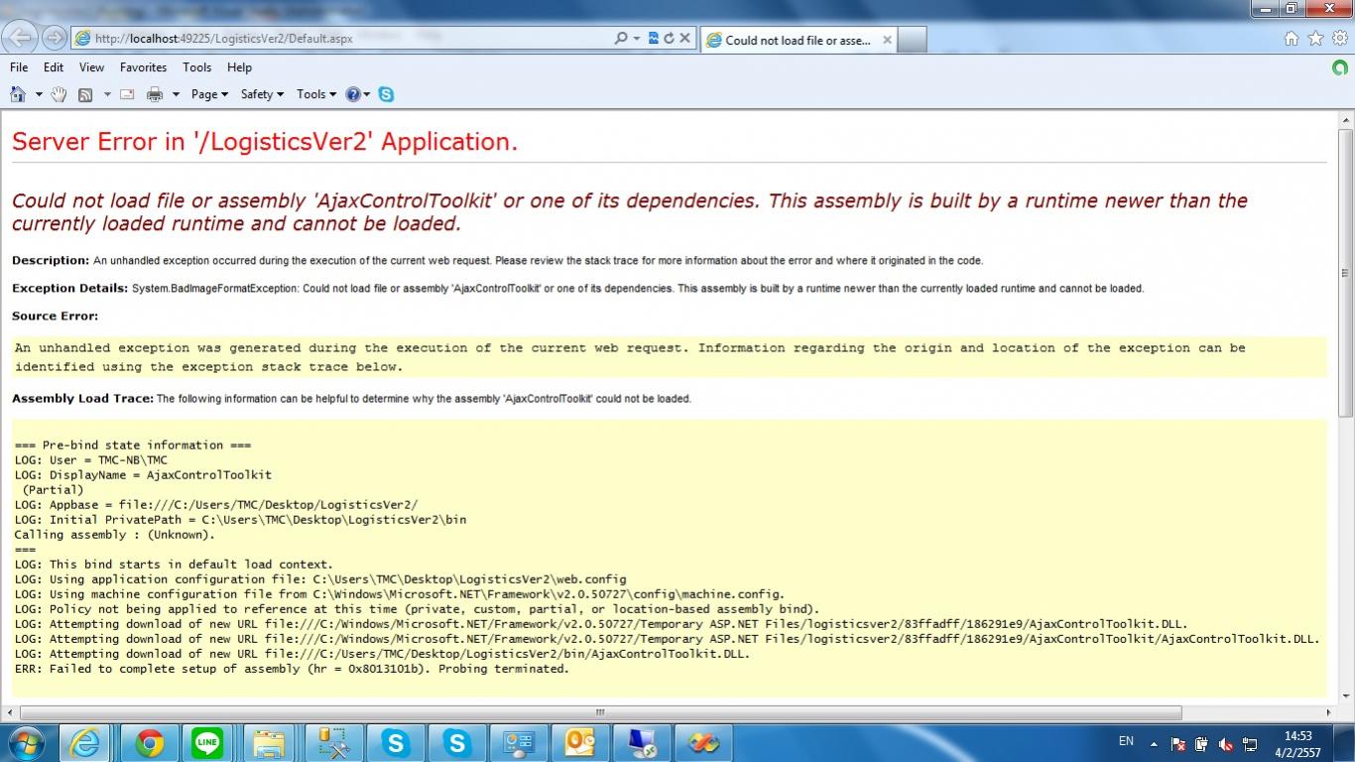Expand the address bar search dropdown arrow
Viewport: 1355px width, 762px height.
coord(636,38)
